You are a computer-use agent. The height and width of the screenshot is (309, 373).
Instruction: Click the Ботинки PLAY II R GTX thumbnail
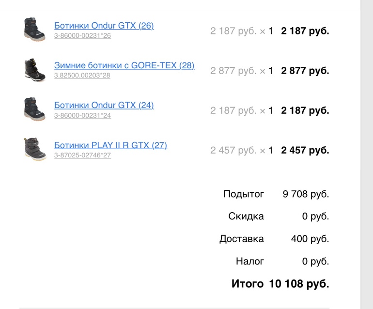34,149
